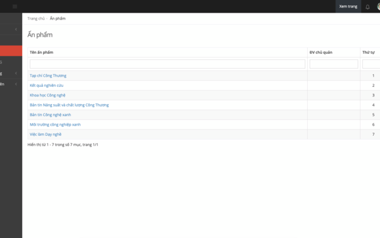380x238 pixels.
Task: Focus the Thứ tự filter field
Action: (371, 64)
